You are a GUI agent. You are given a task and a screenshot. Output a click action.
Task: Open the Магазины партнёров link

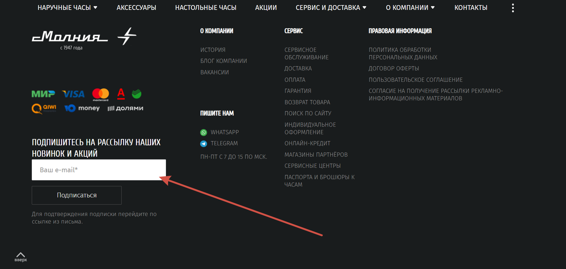tap(316, 155)
